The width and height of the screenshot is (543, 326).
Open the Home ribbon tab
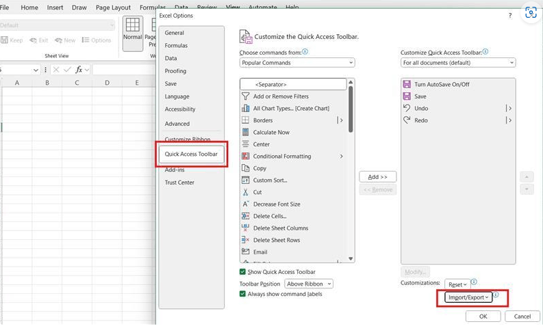tap(29, 8)
